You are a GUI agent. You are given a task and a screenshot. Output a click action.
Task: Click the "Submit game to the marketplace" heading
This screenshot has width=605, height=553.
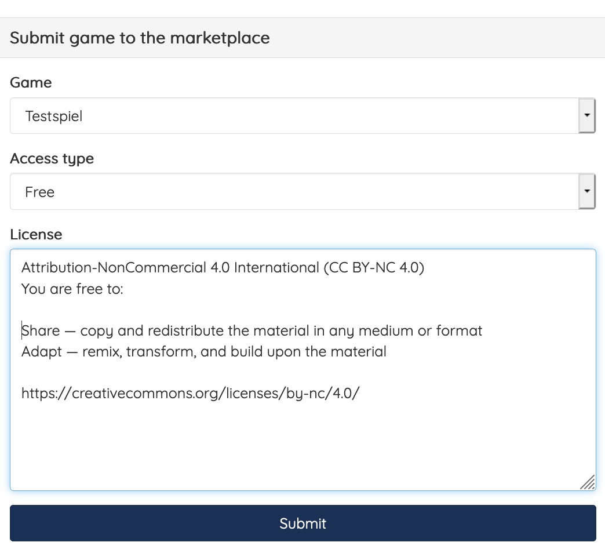[x=140, y=38]
